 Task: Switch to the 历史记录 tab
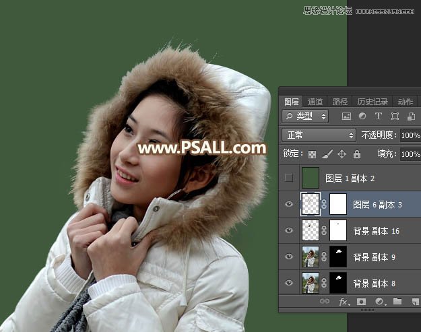pos(373,102)
